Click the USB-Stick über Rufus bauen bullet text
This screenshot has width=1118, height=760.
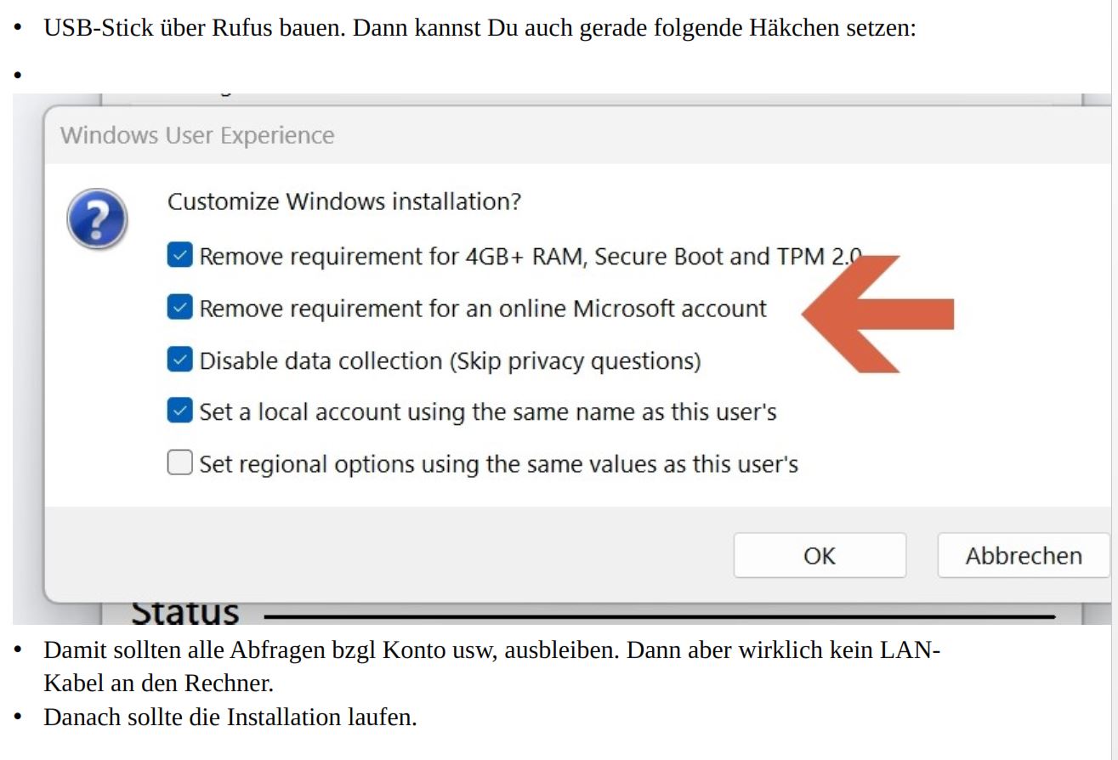[480, 27]
